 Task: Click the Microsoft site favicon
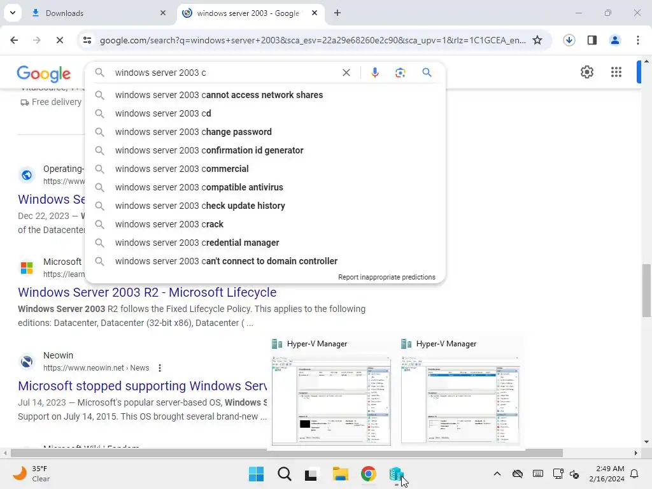tap(27, 268)
